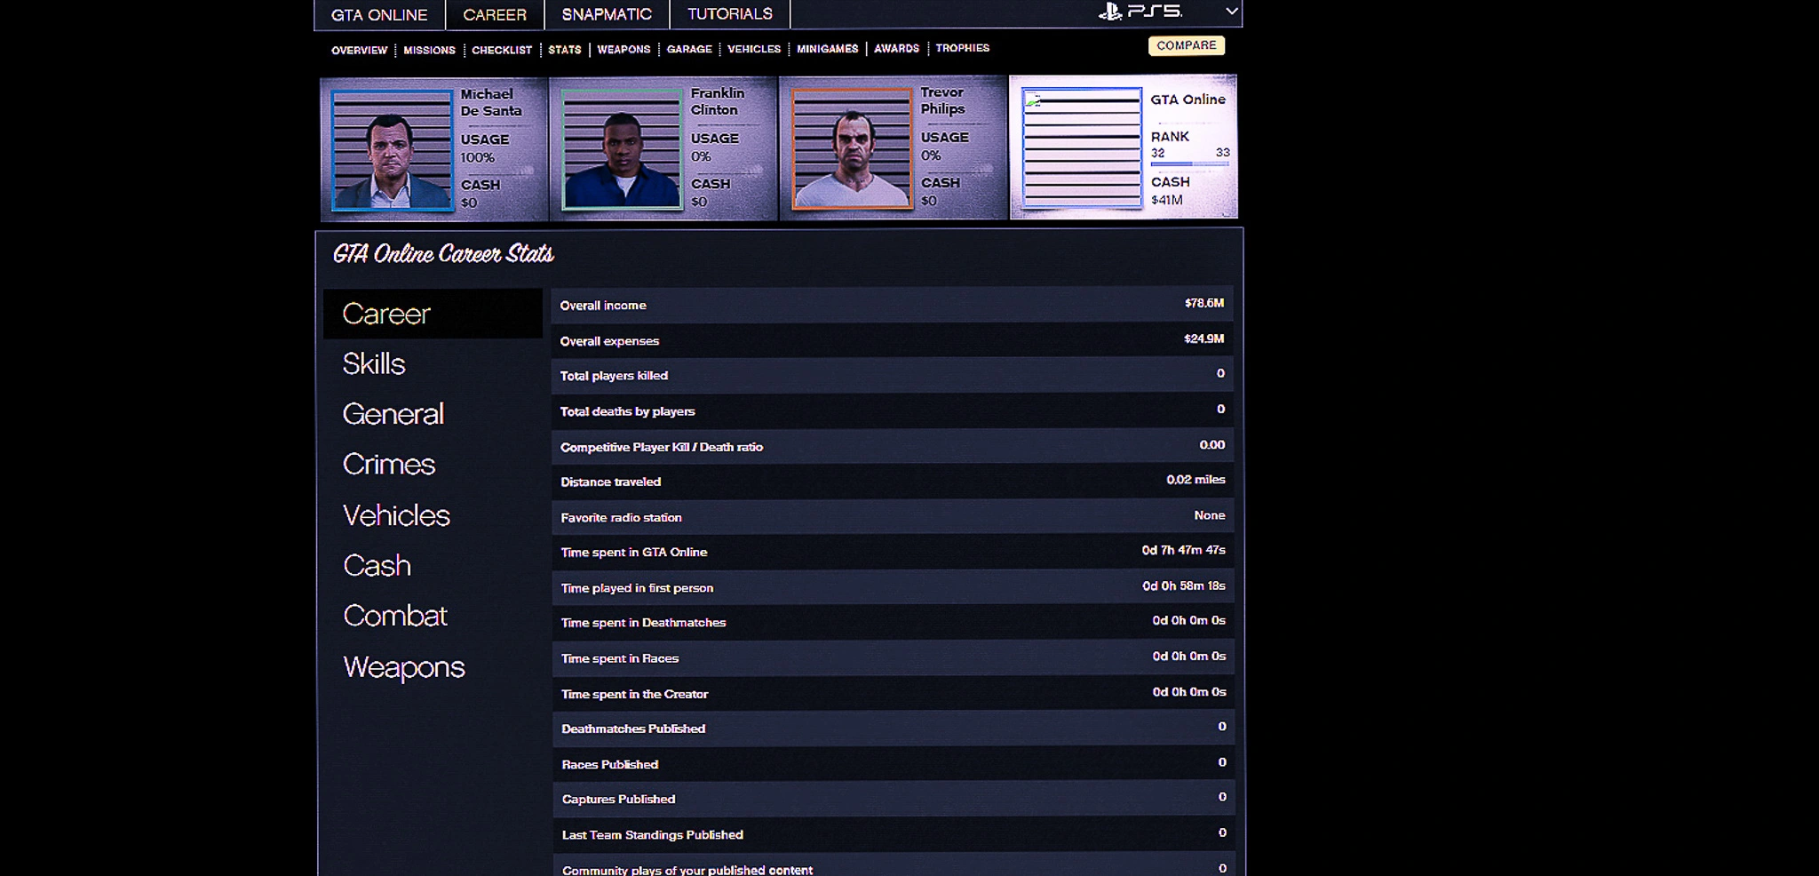This screenshot has height=876, width=1819.
Task: Click the Total players killed row
Action: (892, 375)
